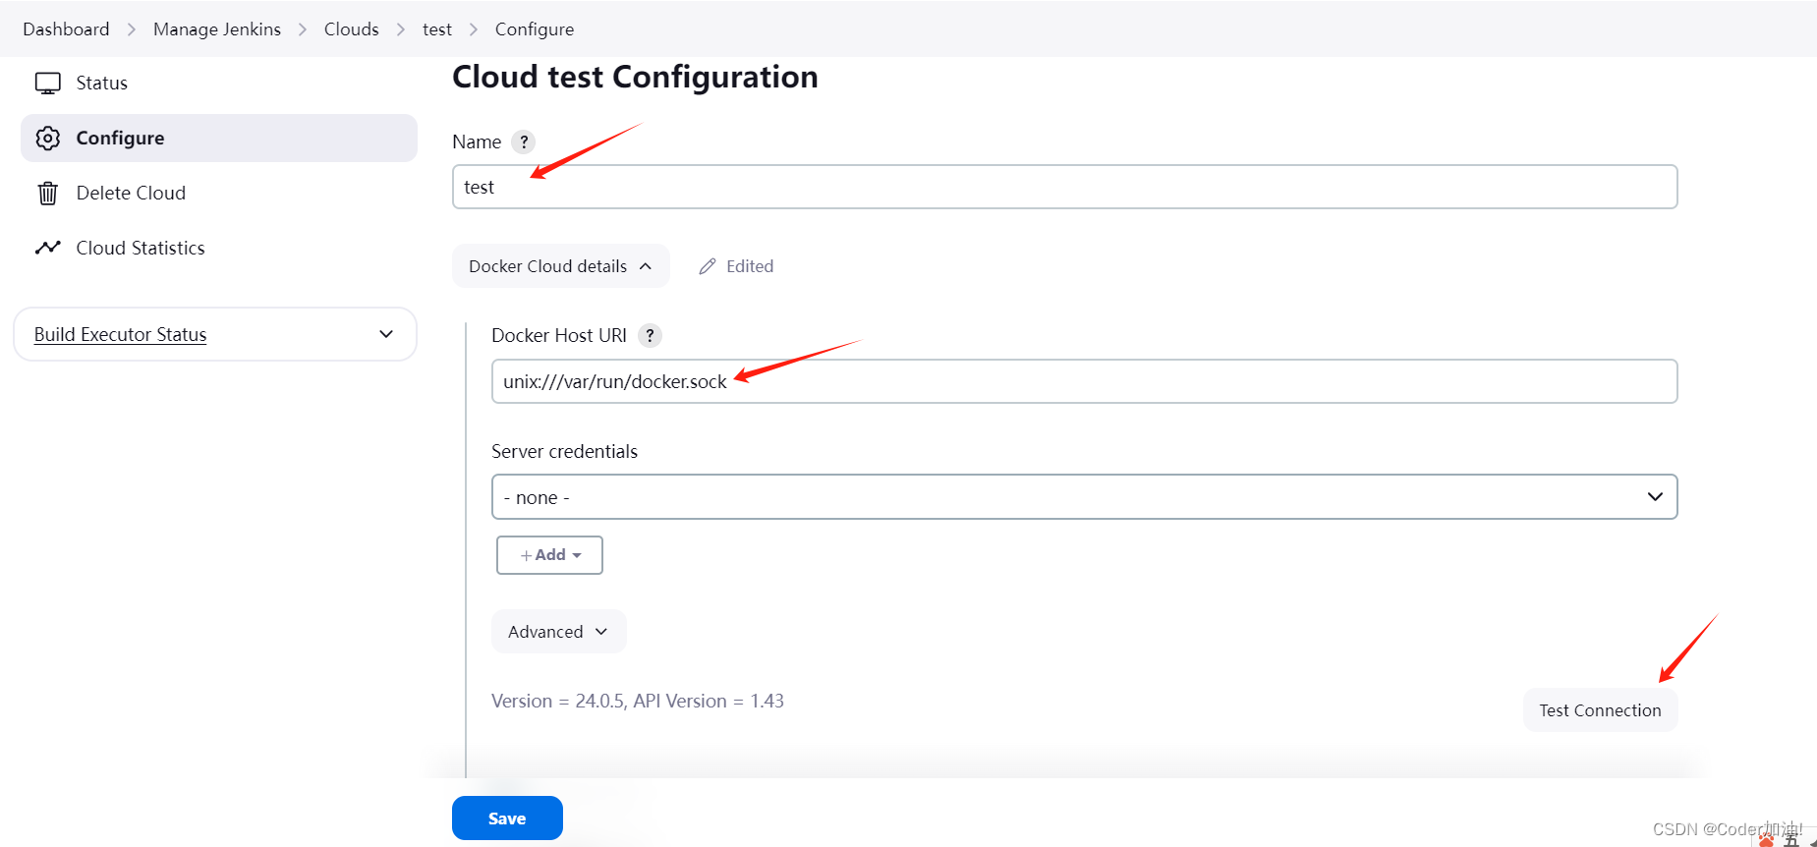Click the Edited pencil icon

click(x=708, y=266)
